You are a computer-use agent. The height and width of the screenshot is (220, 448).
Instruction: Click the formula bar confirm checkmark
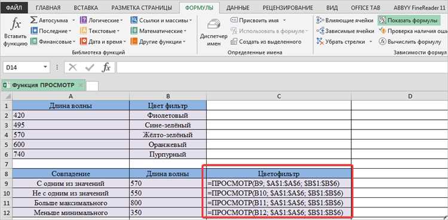point(90,67)
